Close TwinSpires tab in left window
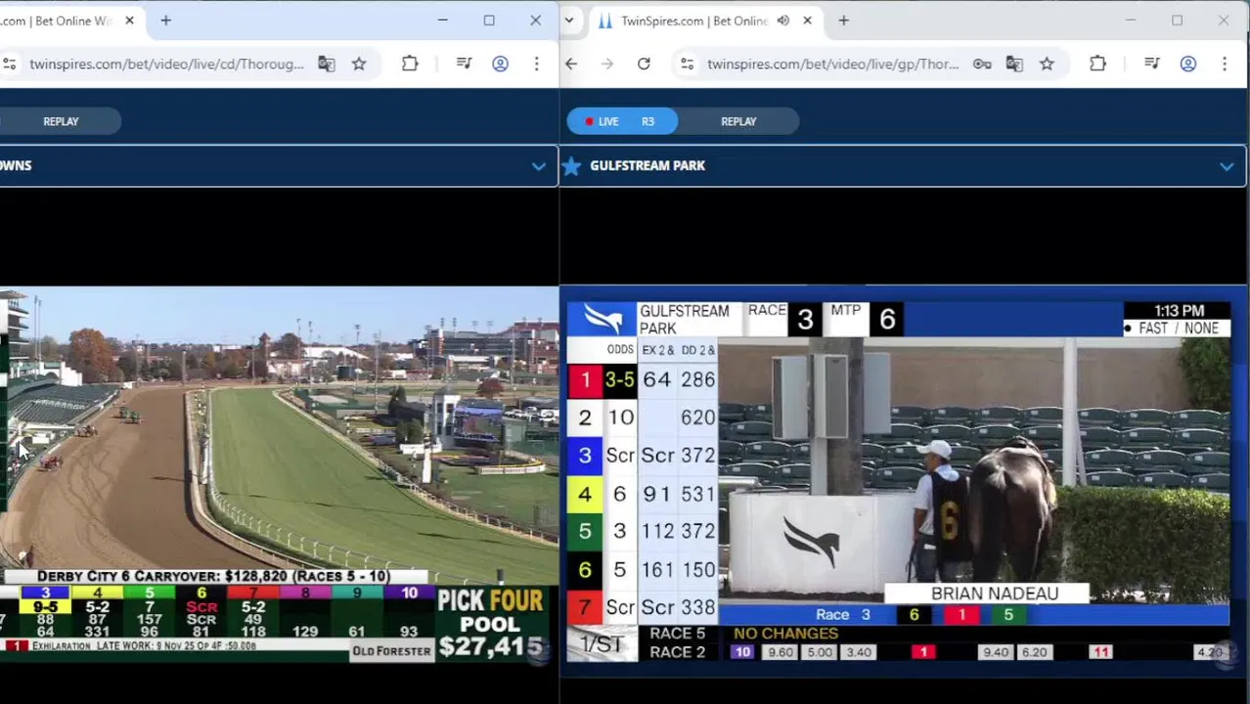Screen dimensions: 1250x704 pyautogui.click(x=129, y=21)
